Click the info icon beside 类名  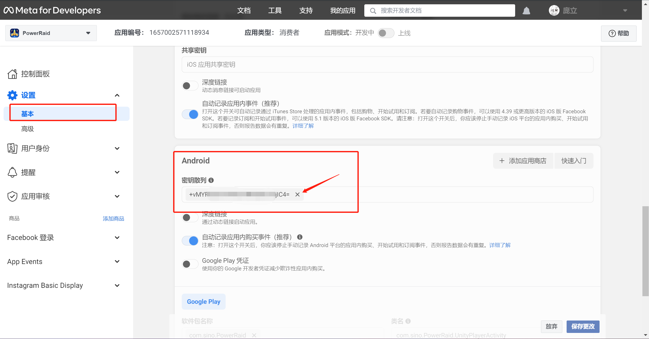point(408,321)
